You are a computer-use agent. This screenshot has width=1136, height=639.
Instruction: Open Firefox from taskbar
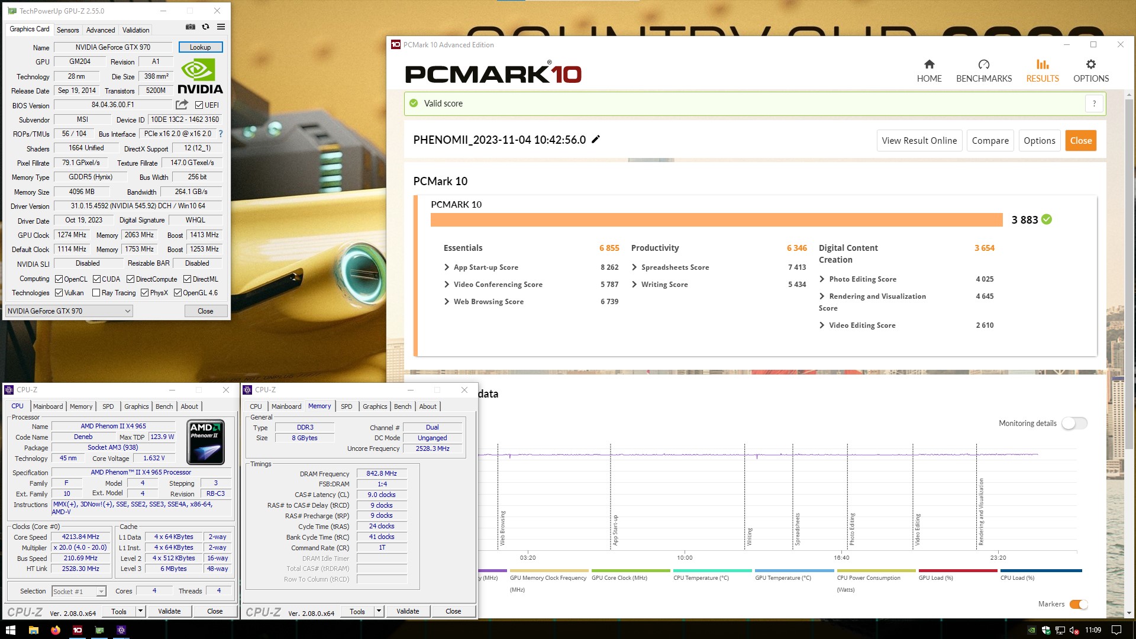pos(56,630)
